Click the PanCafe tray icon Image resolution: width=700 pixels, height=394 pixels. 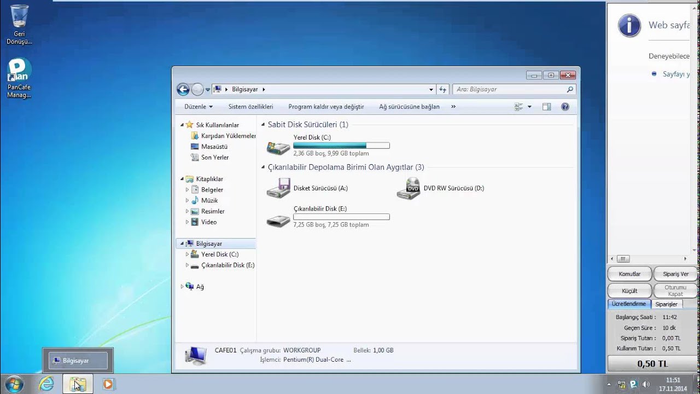pos(633,385)
